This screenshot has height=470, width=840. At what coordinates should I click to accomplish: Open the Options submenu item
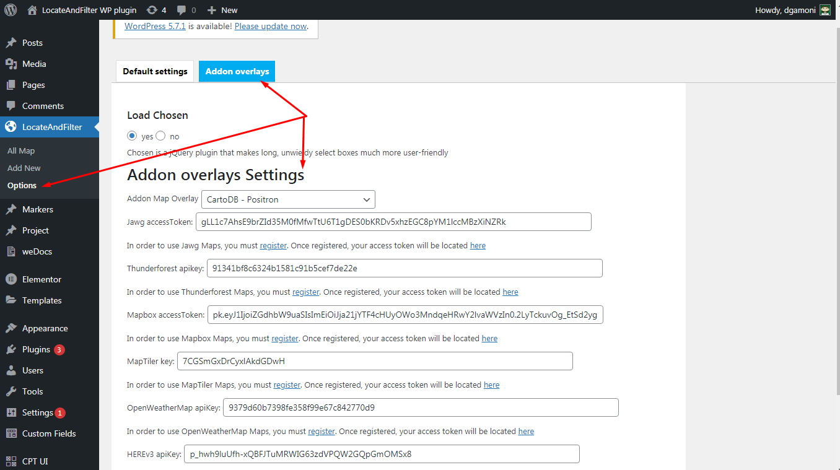click(x=22, y=185)
